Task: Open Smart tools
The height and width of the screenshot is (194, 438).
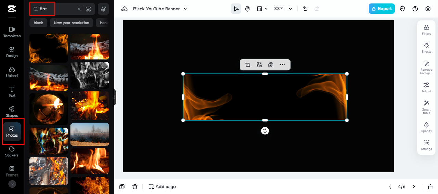Action: (x=426, y=107)
